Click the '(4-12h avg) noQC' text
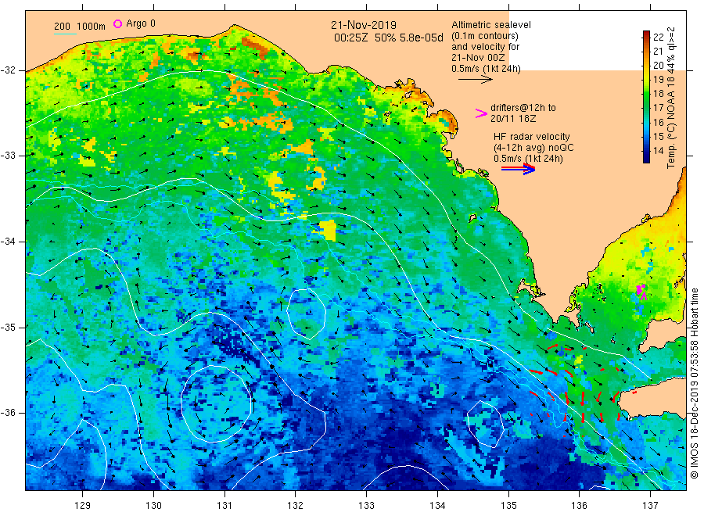Viewport: 704px width, 516px height. [533, 147]
